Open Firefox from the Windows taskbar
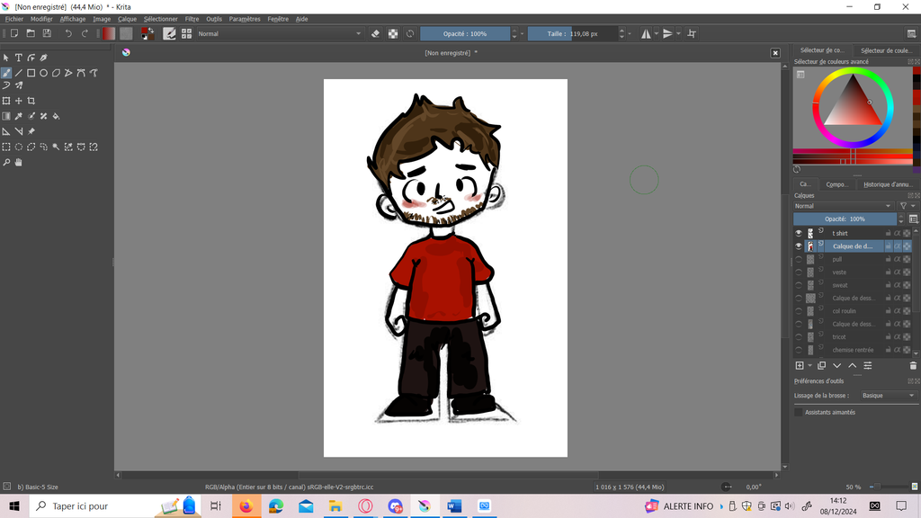Viewport: 921px width, 518px height. [x=246, y=506]
